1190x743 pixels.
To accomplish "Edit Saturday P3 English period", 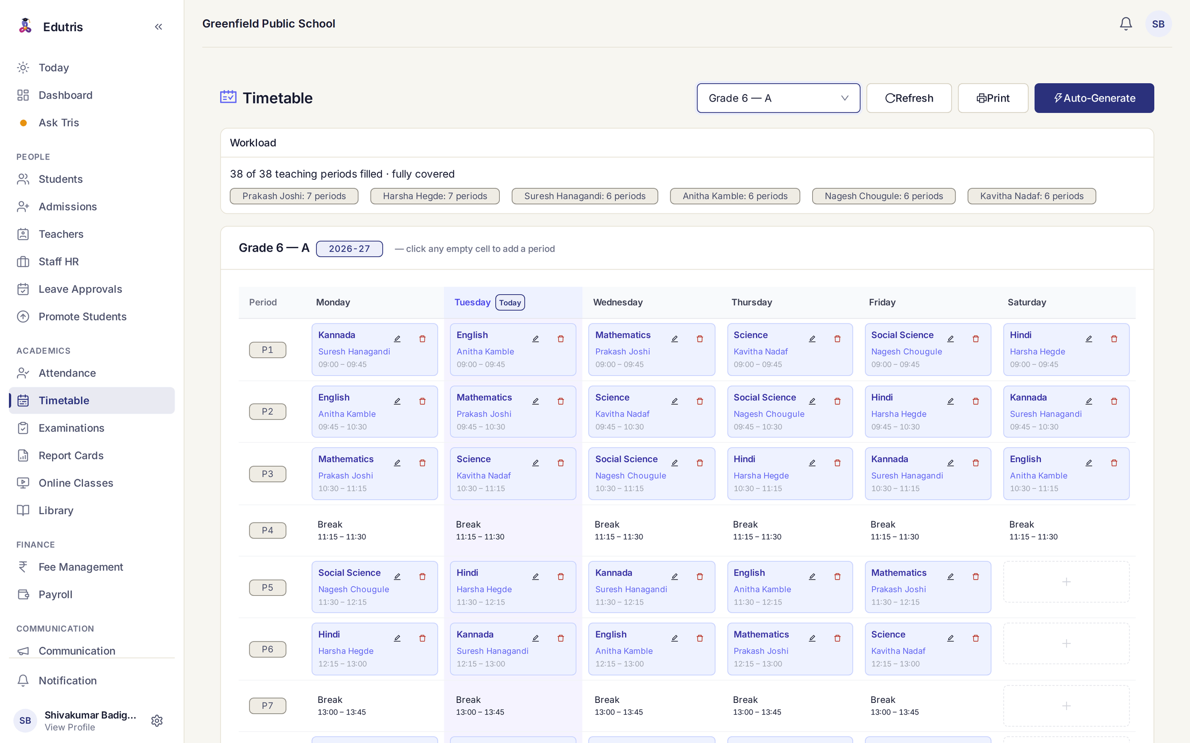I will 1089,463.
